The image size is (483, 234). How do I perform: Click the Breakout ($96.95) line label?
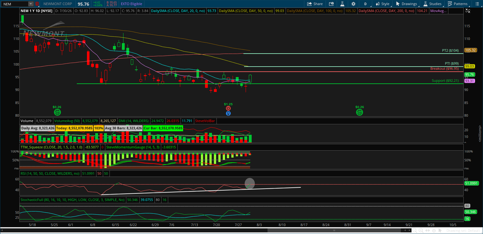(x=444, y=69)
